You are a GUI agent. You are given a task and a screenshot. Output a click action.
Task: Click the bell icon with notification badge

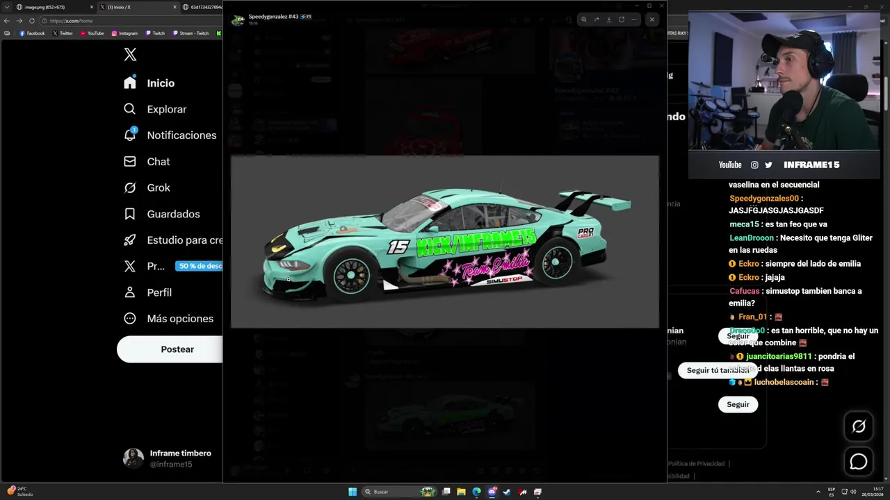tap(130, 135)
